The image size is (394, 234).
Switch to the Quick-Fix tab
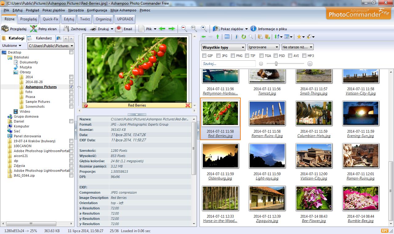pos(50,19)
